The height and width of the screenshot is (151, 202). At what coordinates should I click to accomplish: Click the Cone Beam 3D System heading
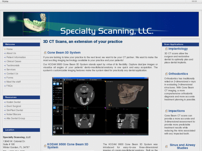[64, 53]
